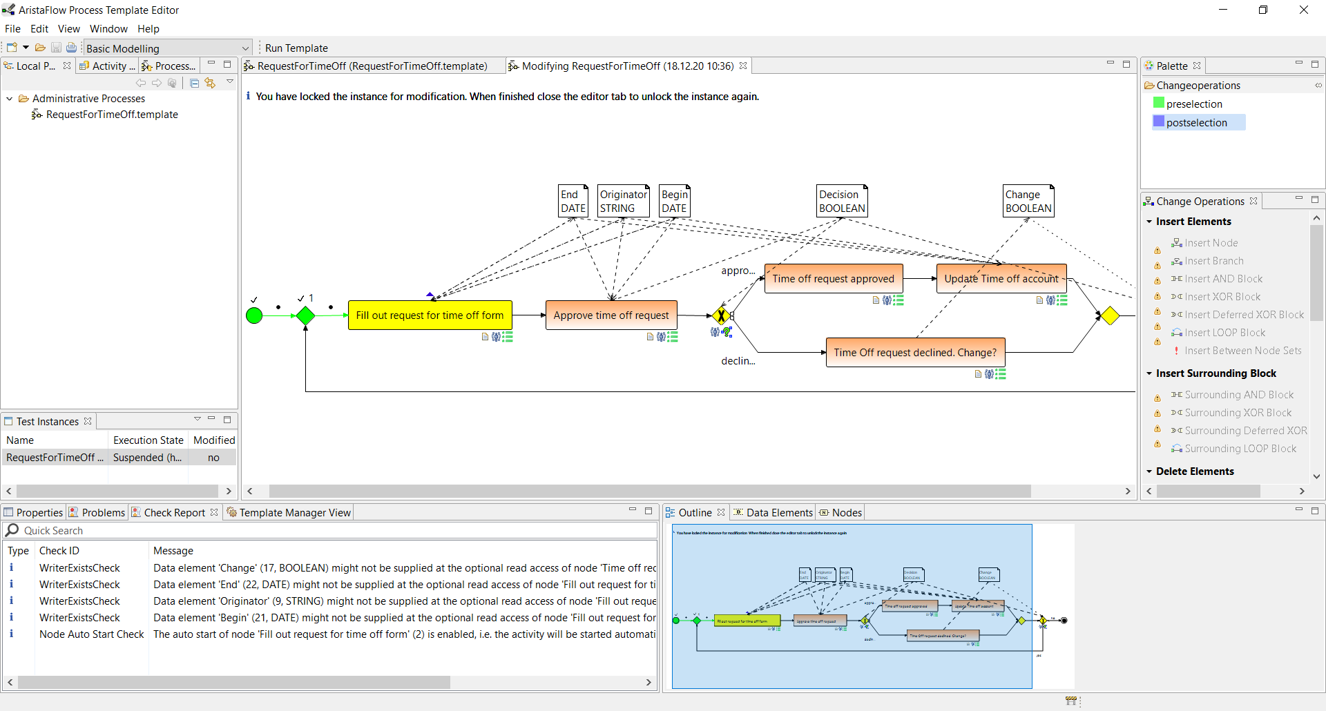The width and height of the screenshot is (1326, 711).
Task: Open the Help menu
Action: coord(148,28)
